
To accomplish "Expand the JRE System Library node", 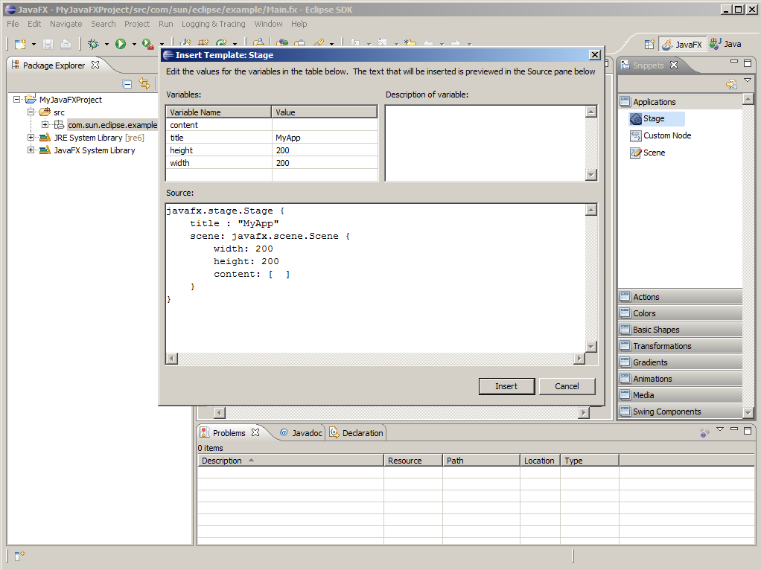I will click(x=31, y=138).
